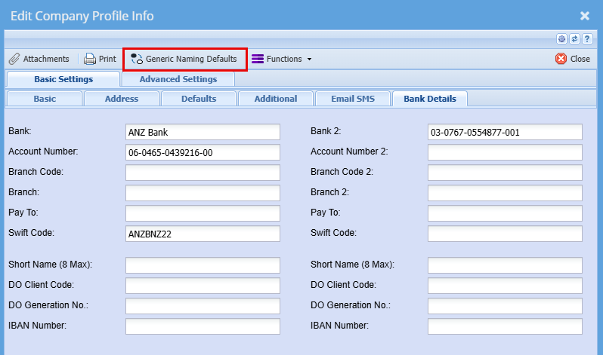Click the empty Account Number 2 field

click(505, 152)
